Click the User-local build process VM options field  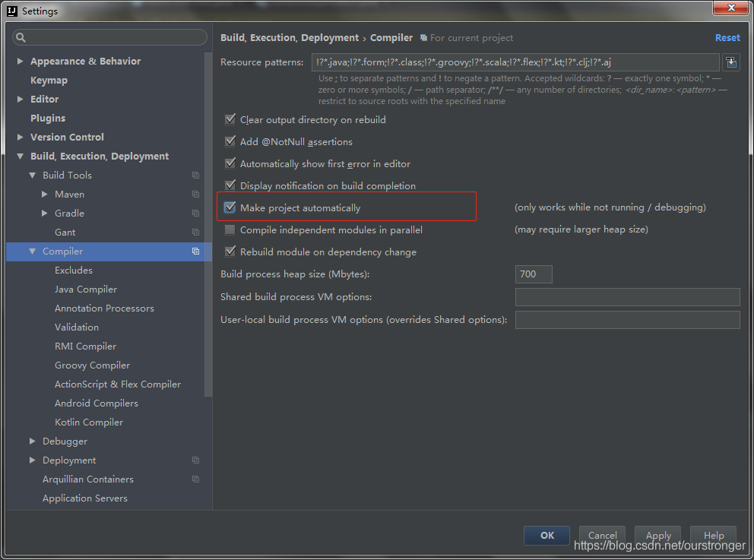pyautogui.click(x=627, y=320)
